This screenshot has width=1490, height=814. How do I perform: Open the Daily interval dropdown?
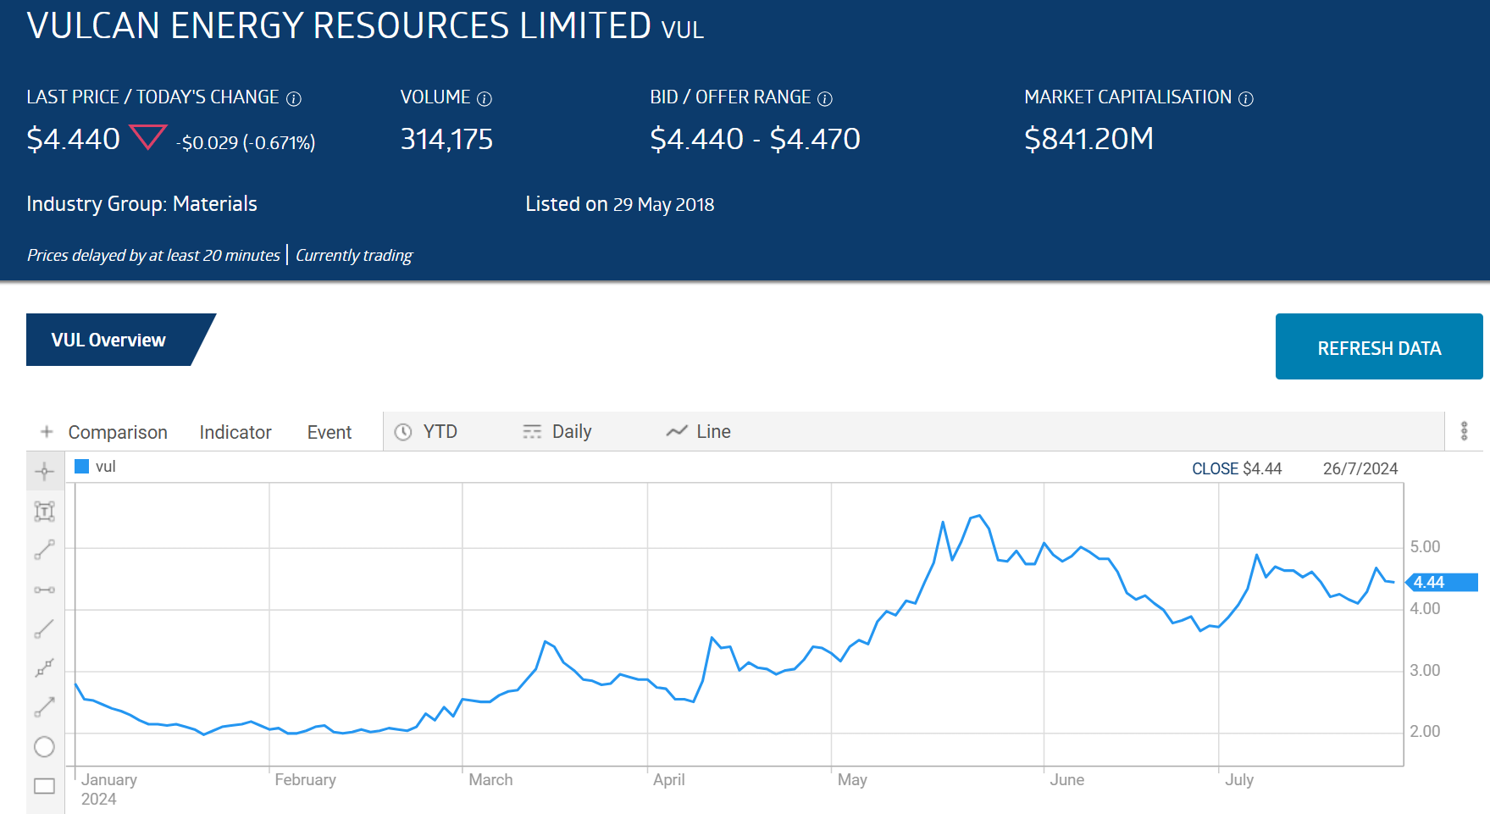click(x=557, y=432)
